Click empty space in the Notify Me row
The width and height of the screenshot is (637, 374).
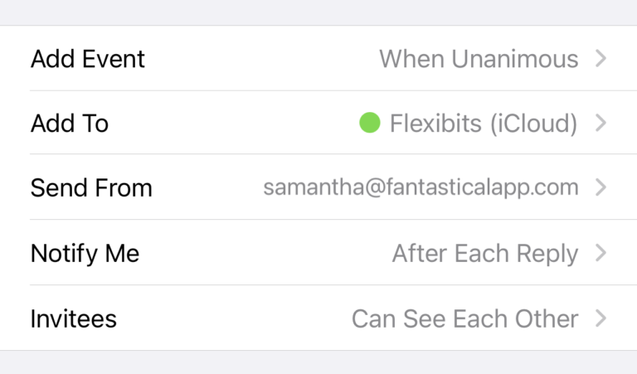(x=265, y=253)
